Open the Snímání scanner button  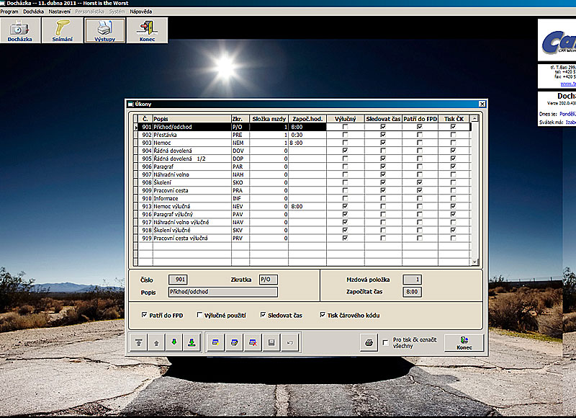click(63, 30)
